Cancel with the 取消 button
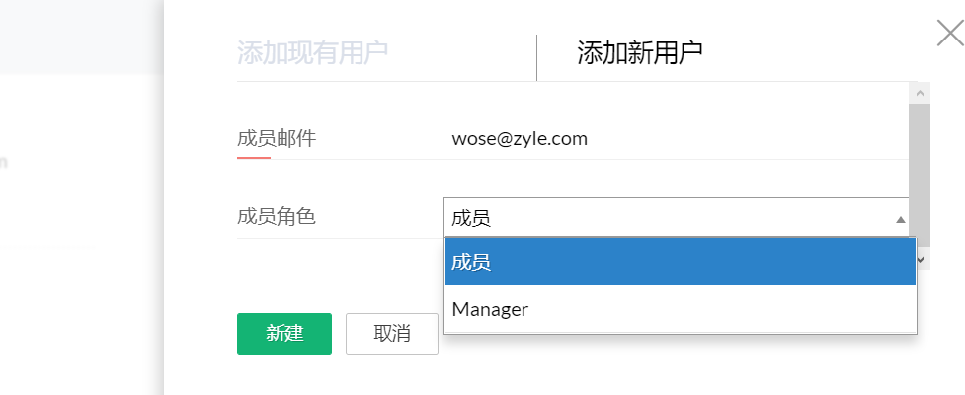 [x=392, y=334]
